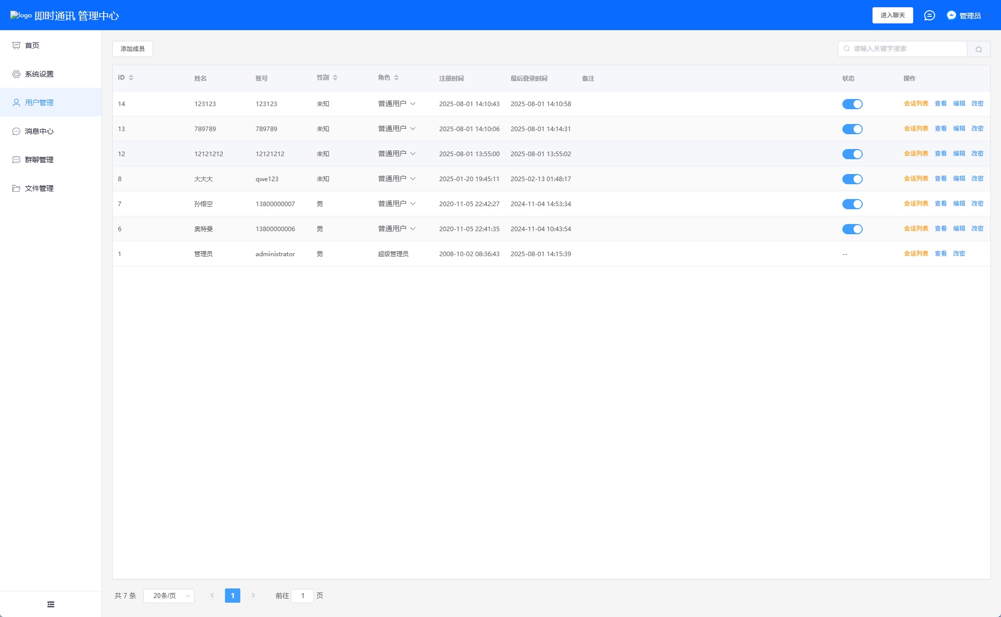The height and width of the screenshot is (617, 1001).
Task: Open 会话列表 link for user 12121212
Action: [916, 154]
